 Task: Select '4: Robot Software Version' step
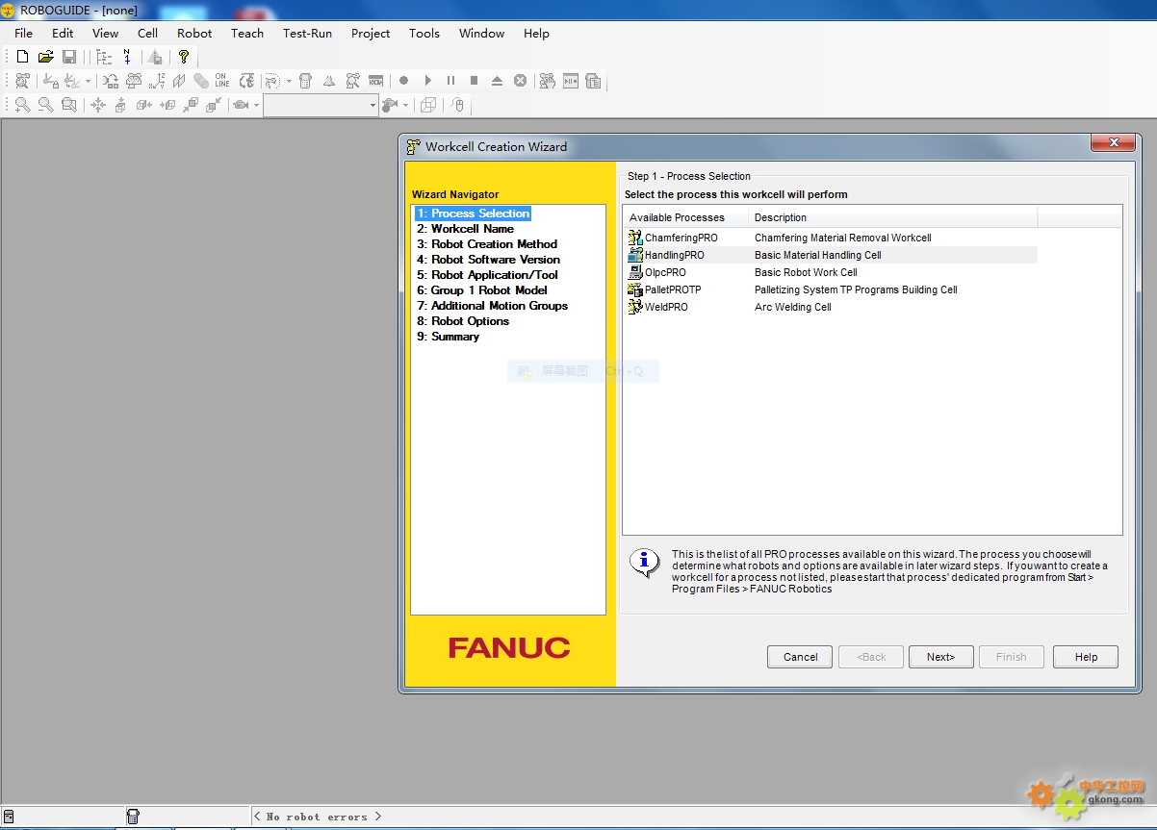point(488,260)
